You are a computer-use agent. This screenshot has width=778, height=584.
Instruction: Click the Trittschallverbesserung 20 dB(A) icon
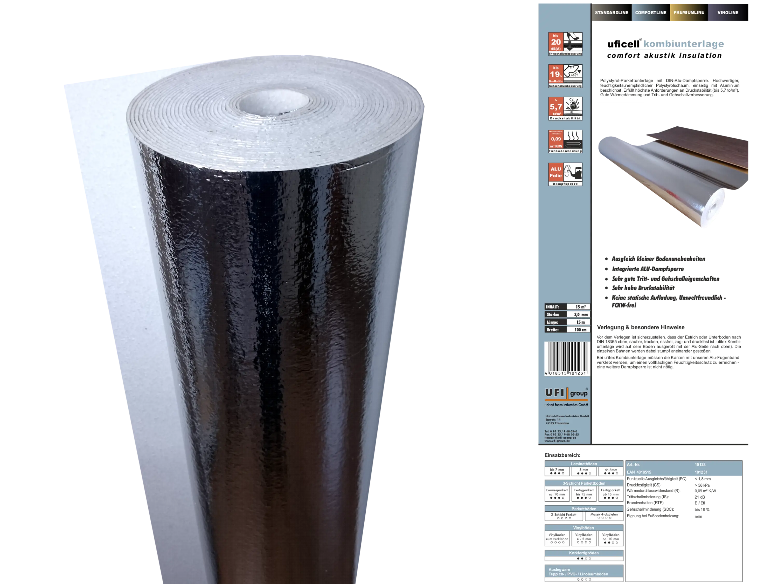565,44
